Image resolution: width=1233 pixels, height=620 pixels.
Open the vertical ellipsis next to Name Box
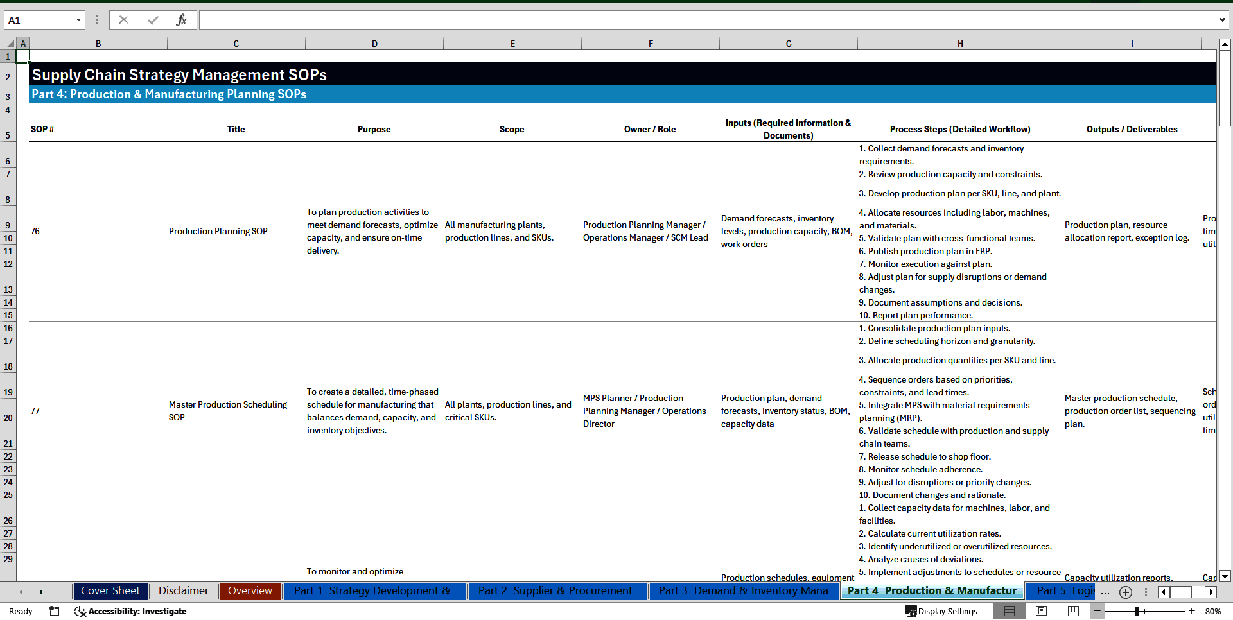(97, 20)
